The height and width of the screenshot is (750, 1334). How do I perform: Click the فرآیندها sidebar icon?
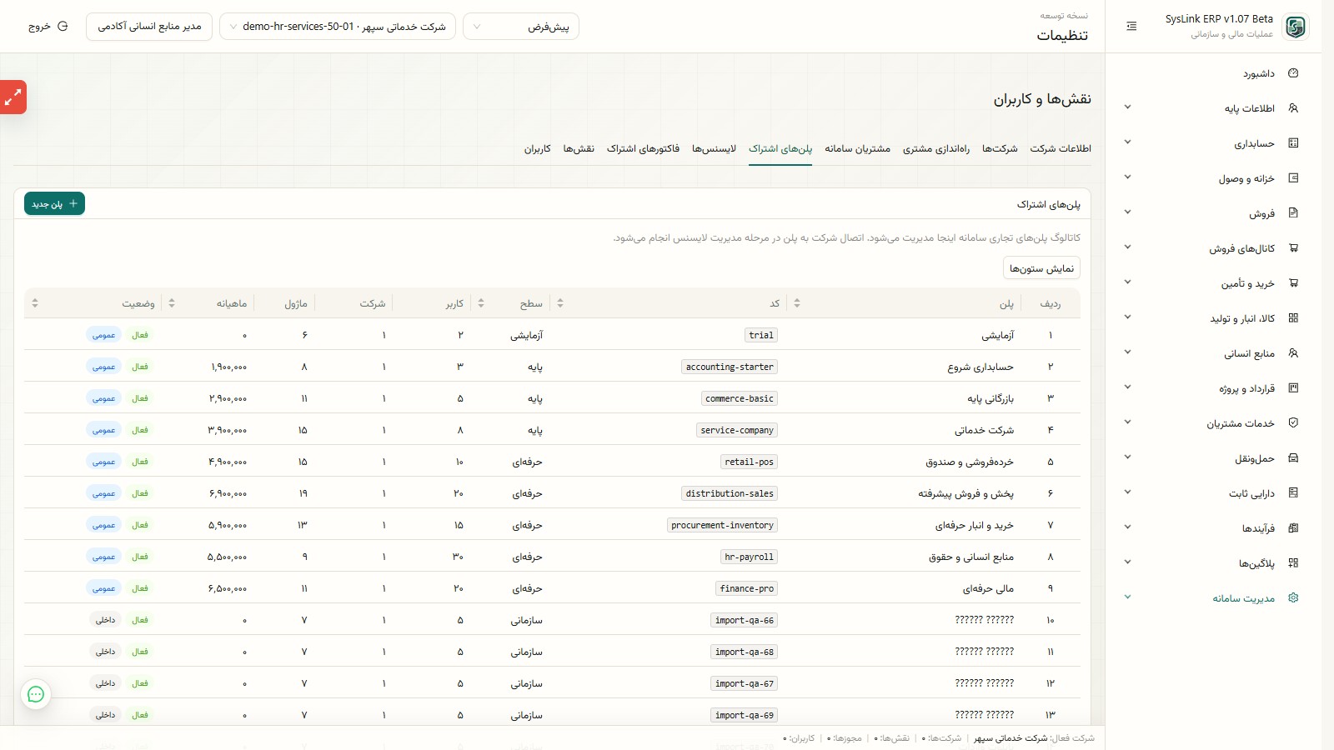click(1293, 528)
